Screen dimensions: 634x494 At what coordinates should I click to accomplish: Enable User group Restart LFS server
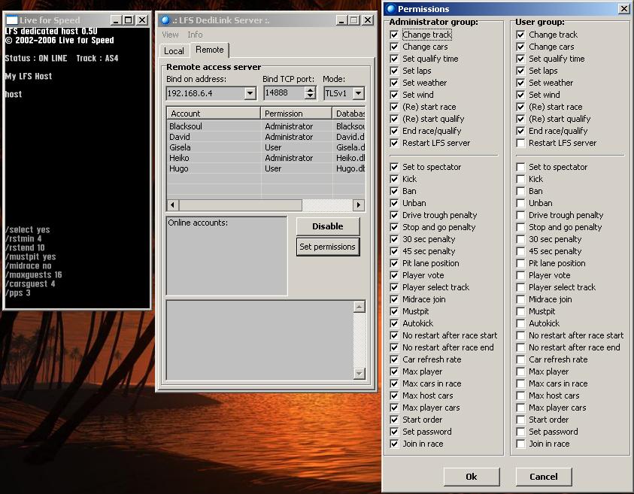click(520, 143)
